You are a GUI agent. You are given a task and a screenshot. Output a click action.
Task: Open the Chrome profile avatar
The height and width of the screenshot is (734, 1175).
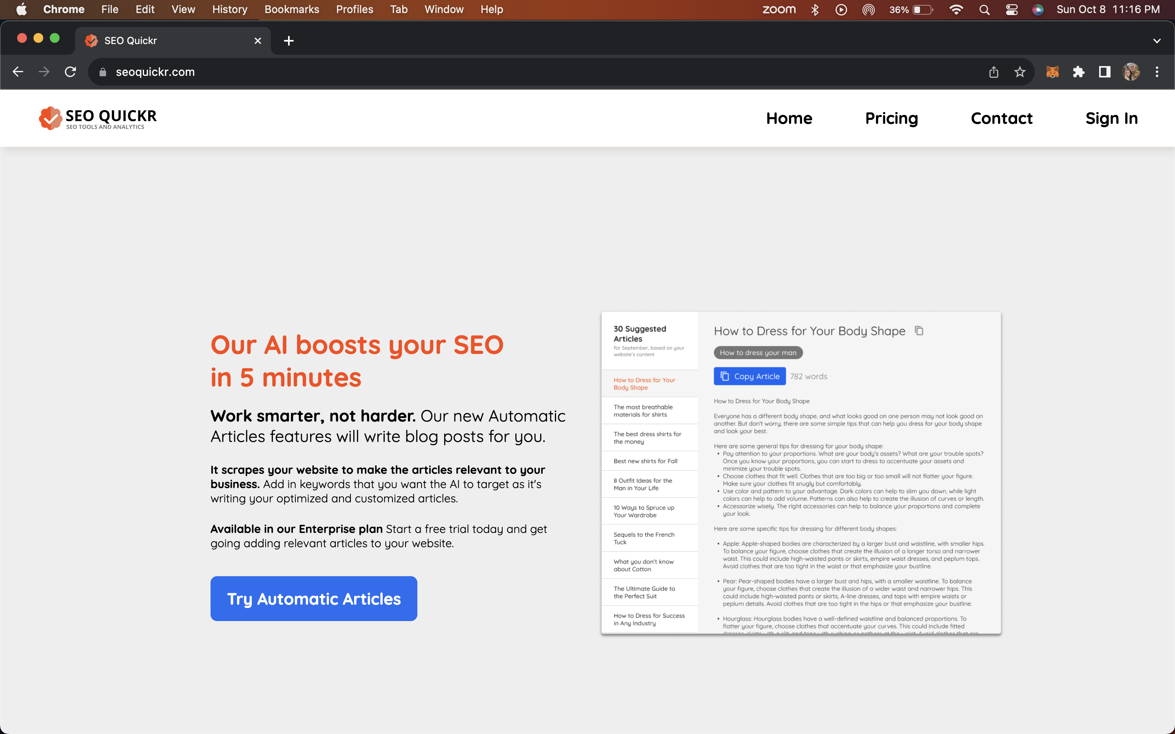coord(1131,72)
